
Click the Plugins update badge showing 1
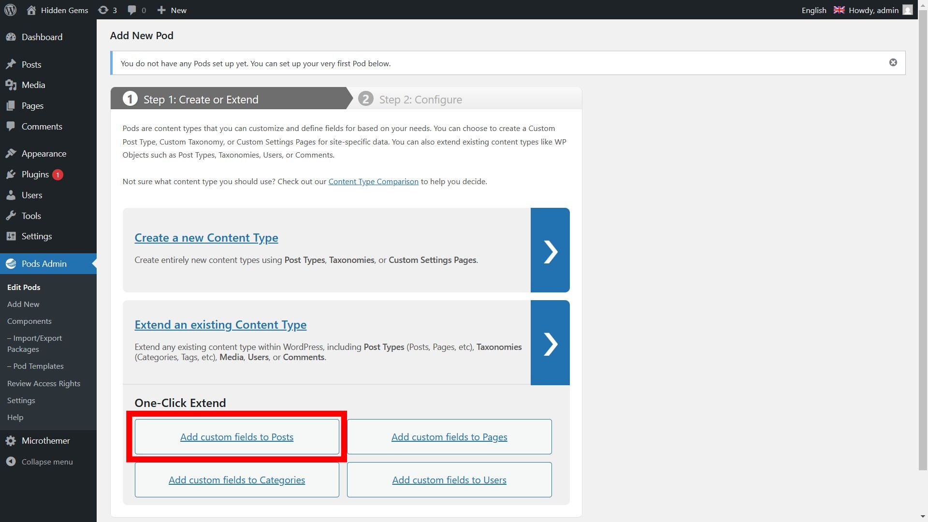[x=58, y=175]
